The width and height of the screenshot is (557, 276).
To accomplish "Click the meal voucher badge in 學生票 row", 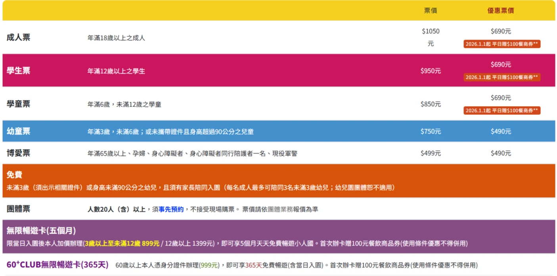I will pos(501,77).
